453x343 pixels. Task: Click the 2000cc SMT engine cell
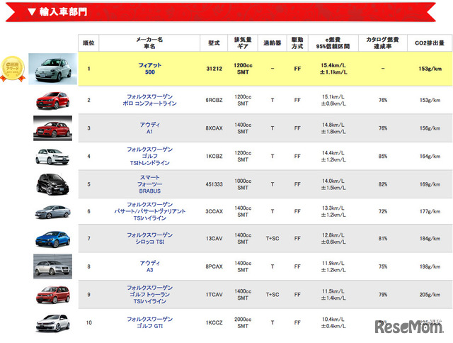243,322
